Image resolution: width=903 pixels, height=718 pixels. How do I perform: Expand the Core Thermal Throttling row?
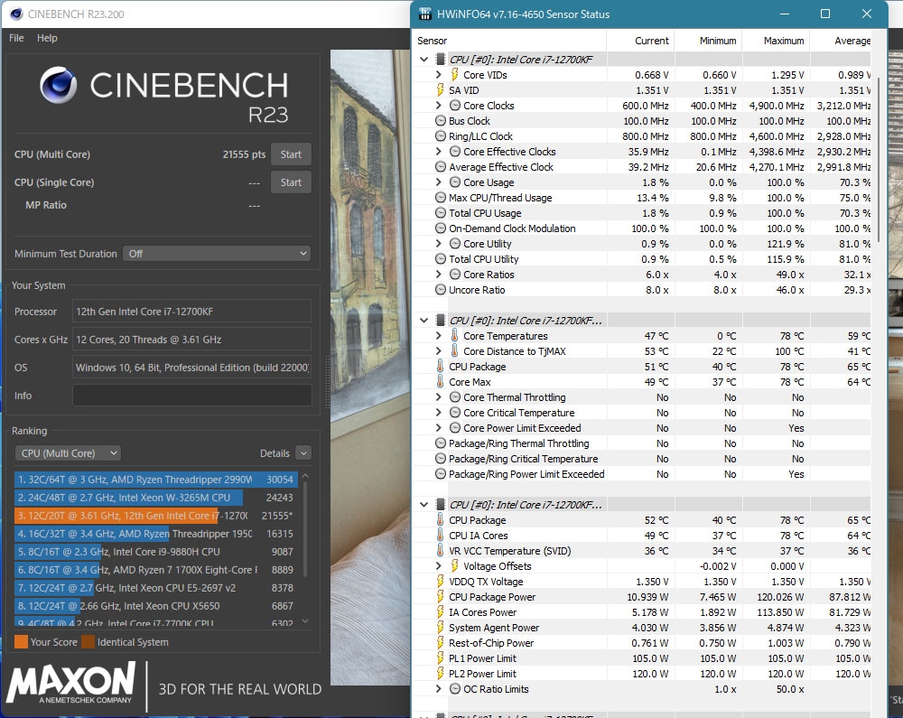pos(438,397)
